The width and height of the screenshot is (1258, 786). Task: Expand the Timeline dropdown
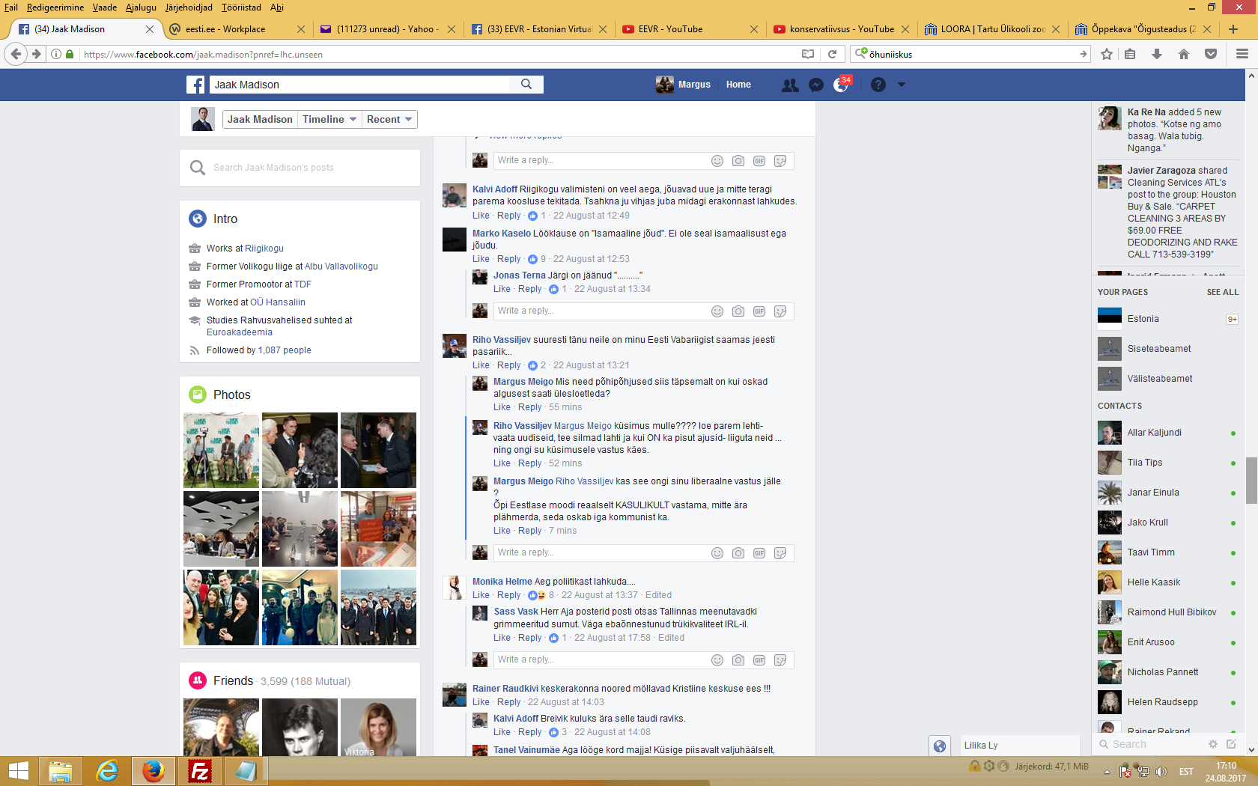click(329, 120)
